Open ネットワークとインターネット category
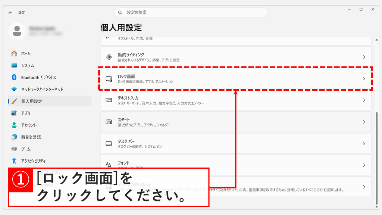The image size is (382, 215). pos(50,90)
